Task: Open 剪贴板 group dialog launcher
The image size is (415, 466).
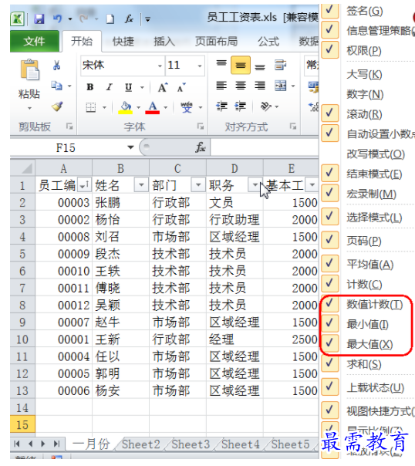Action: click(x=69, y=127)
